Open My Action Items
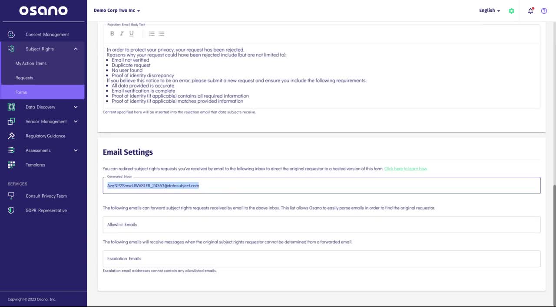The image size is (556, 307). click(x=31, y=63)
